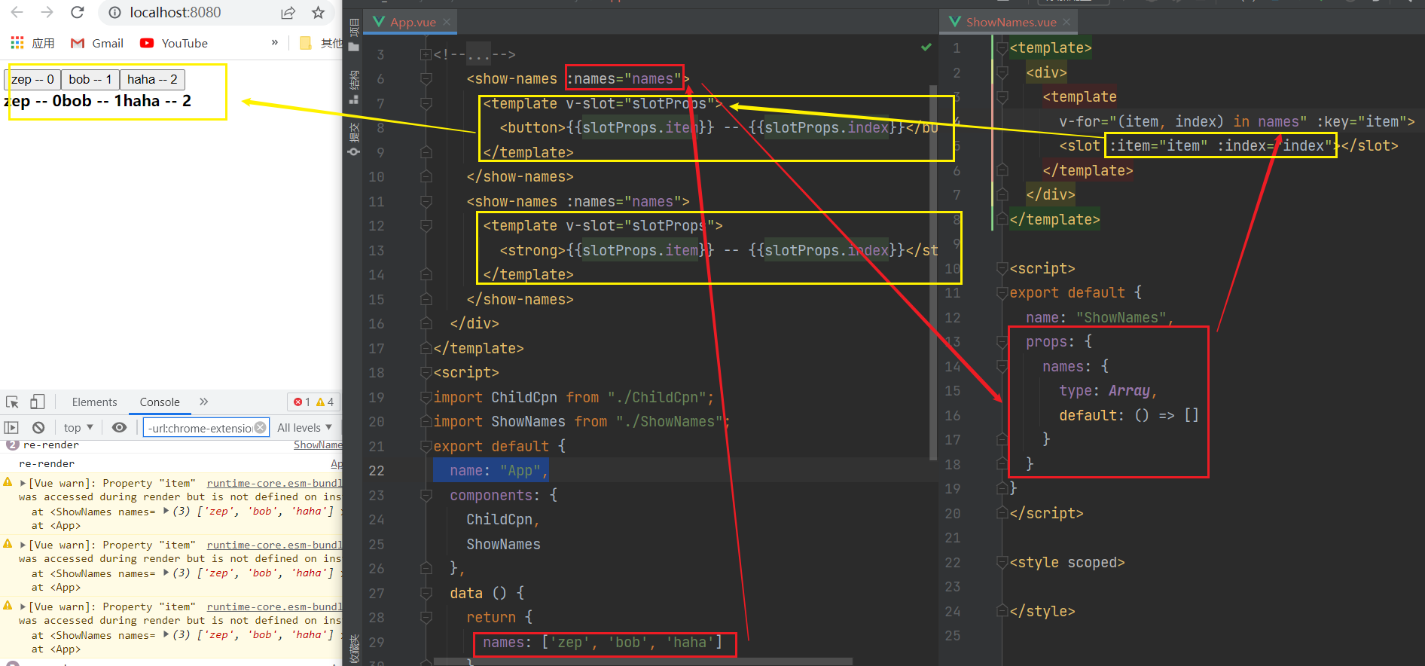The height and width of the screenshot is (666, 1425).
Task: Click the names array on line 29
Action: pos(603,642)
